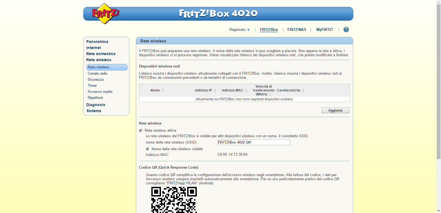Image resolution: width=441 pixels, height=213 pixels.
Task: Click the SSID name input field
Action: point(254,142)
